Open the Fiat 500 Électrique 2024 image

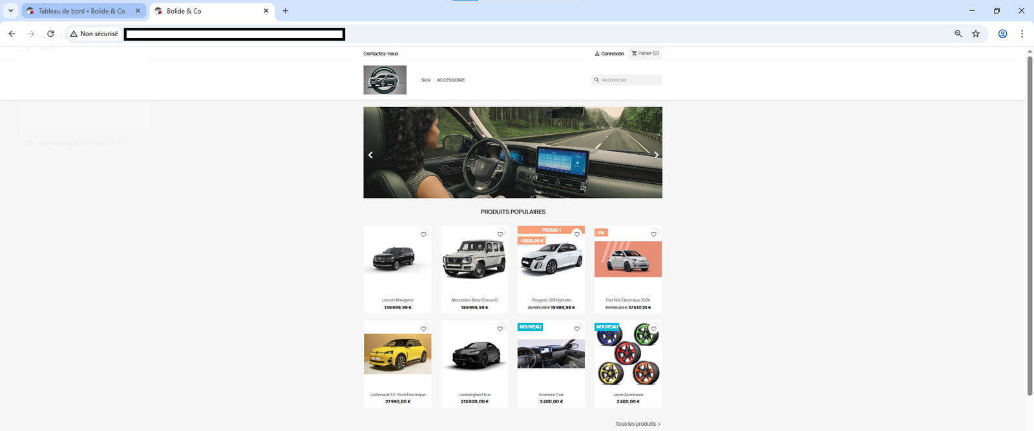click(628, 259)
